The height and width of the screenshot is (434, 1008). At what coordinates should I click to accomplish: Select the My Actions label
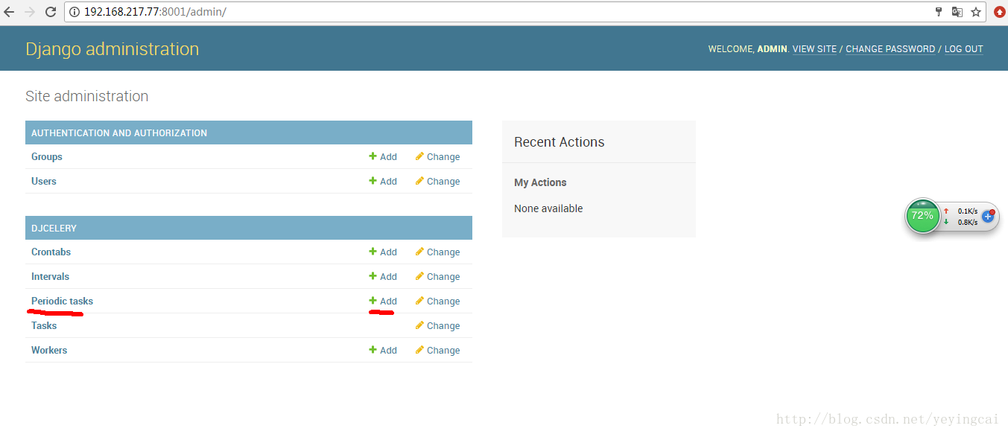(x=540, y=182)
